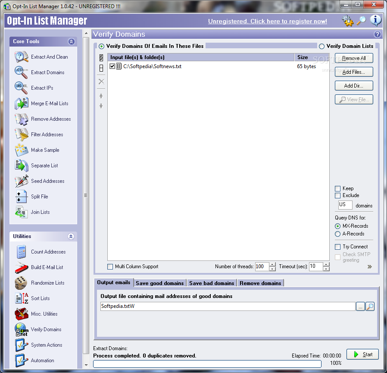This screenshot has width=387, height=373.
Task: Select the Join Lists icon
Action: point(21,212)
